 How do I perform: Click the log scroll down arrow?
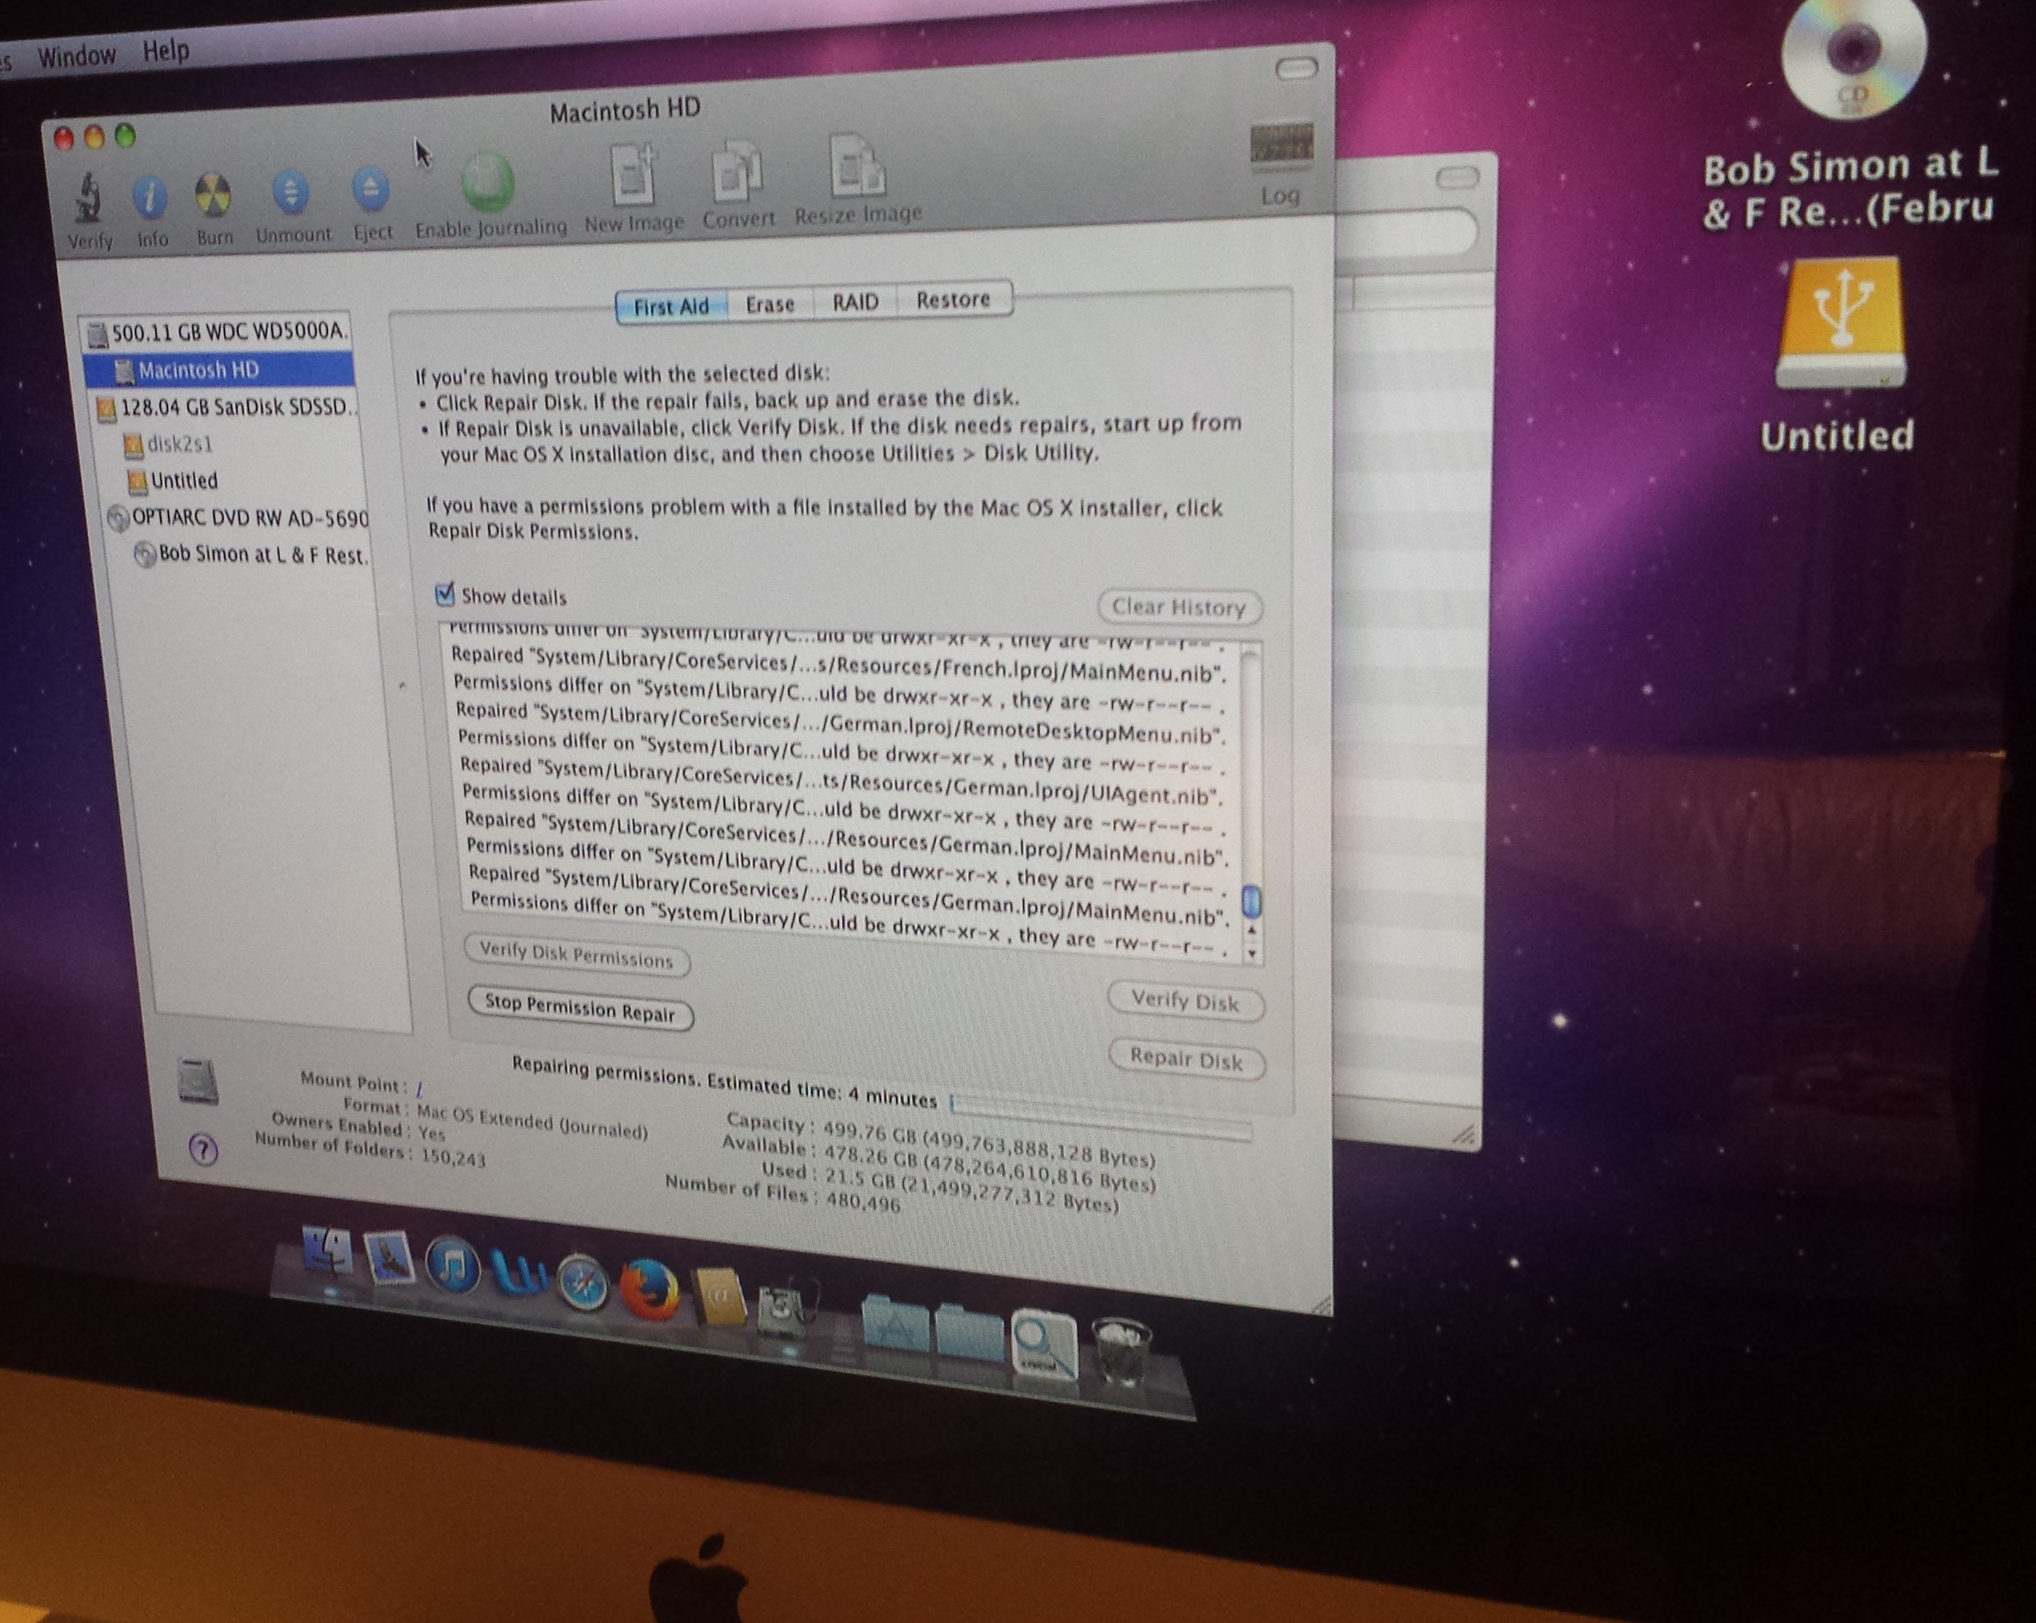[x=1252, y=953]
